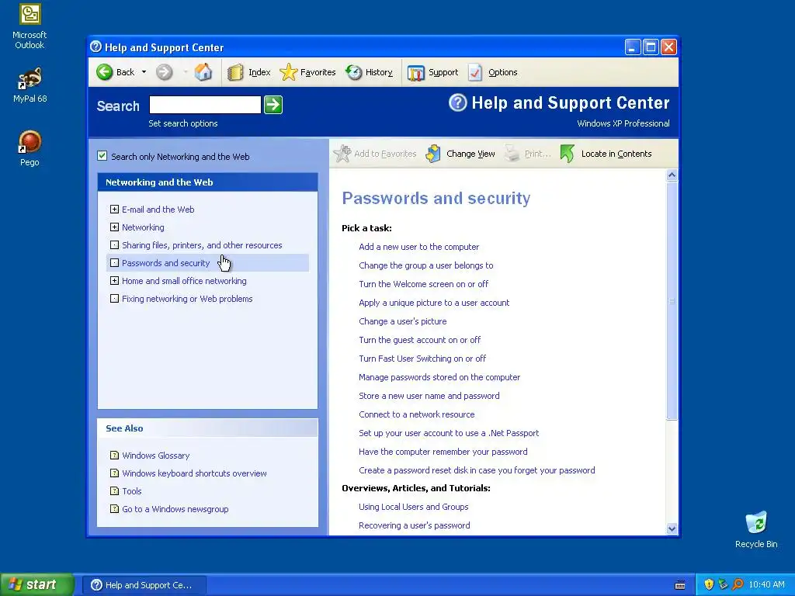795x596 pixels.
Task: Open Connect to a network resource
Action: pos(417,414)
